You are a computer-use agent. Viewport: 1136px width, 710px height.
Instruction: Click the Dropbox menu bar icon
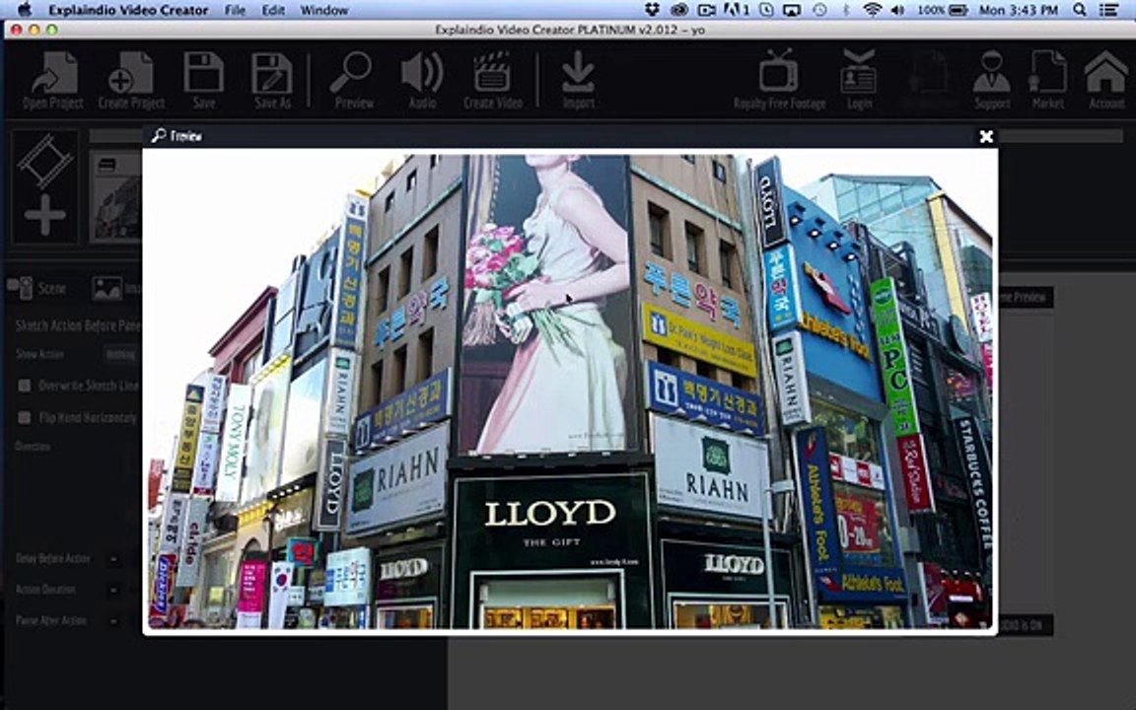coord(652,10)
